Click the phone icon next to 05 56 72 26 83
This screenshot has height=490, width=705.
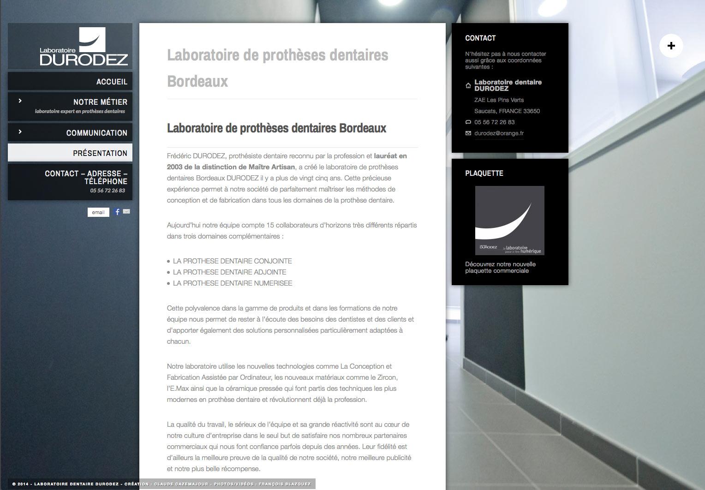468,122
